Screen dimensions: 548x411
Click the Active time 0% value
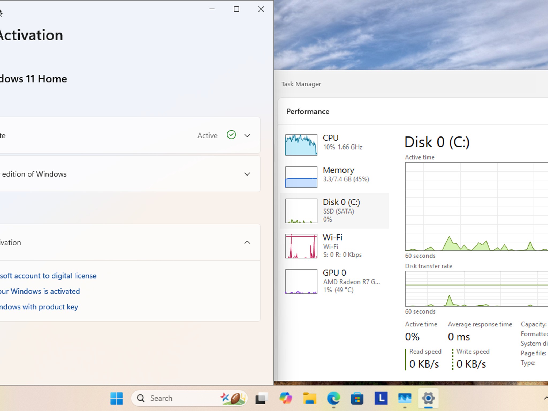tap(412, 337)
